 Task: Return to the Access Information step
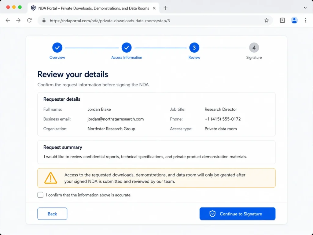coord(127,47)
